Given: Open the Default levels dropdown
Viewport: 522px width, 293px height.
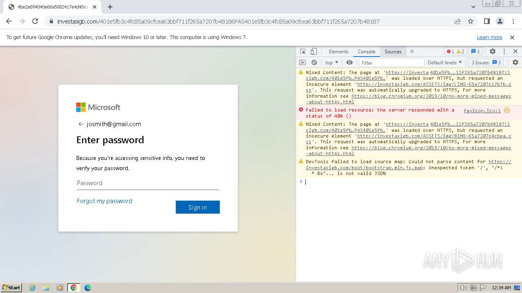Looking at the screenshot, I should (x=445, y=62).
